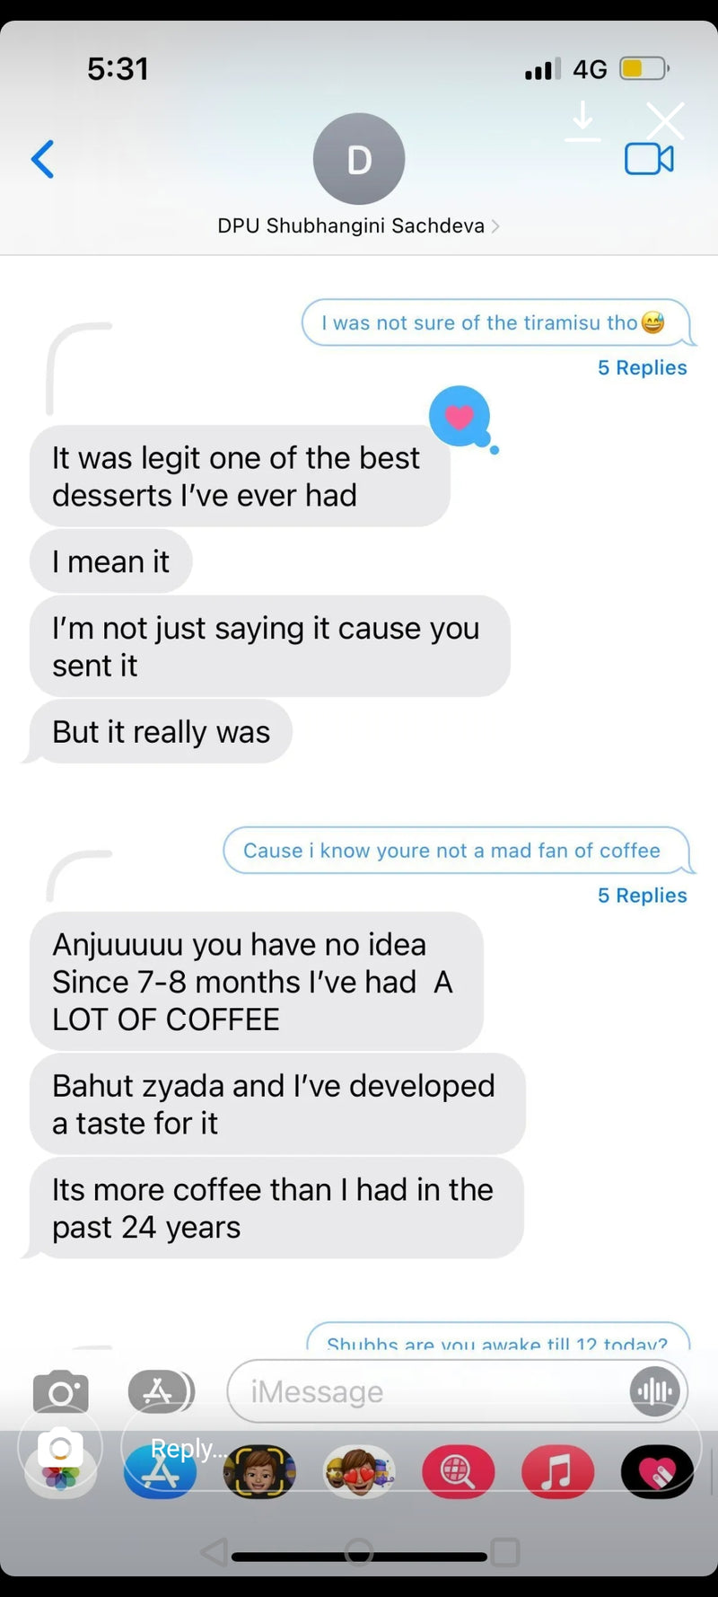Start a FaceTime video call
718x1597 pixels.
[649, 159]
